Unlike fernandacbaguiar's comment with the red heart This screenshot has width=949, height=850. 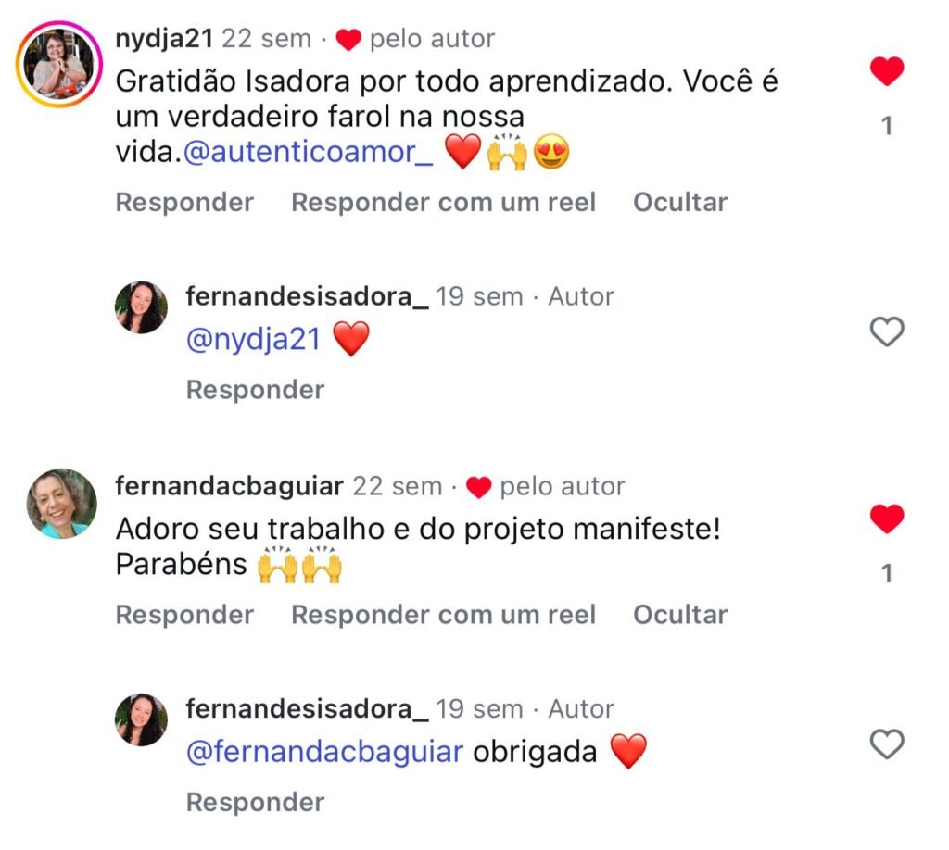click(x=887, y=519)
